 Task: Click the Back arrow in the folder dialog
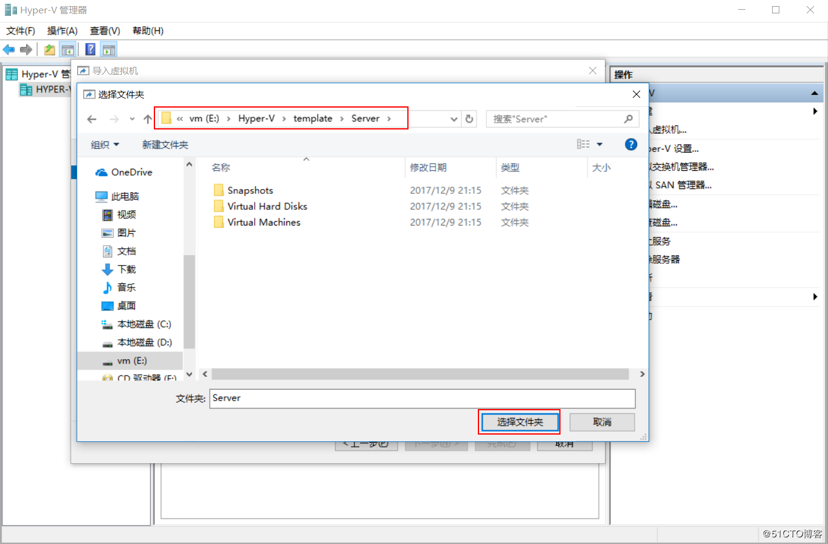click(92, 119)
